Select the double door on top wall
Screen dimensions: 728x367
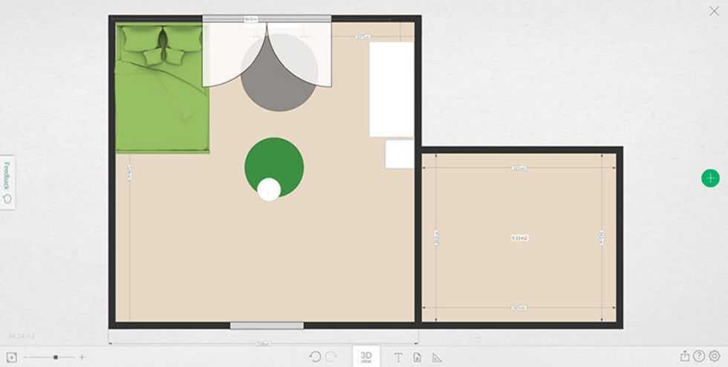267,52
